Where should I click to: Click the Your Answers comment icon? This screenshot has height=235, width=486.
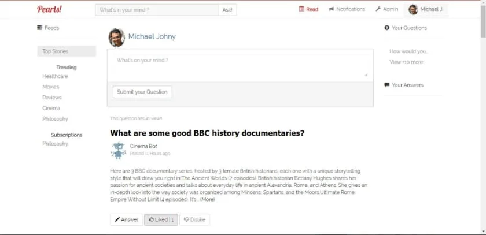387,85
